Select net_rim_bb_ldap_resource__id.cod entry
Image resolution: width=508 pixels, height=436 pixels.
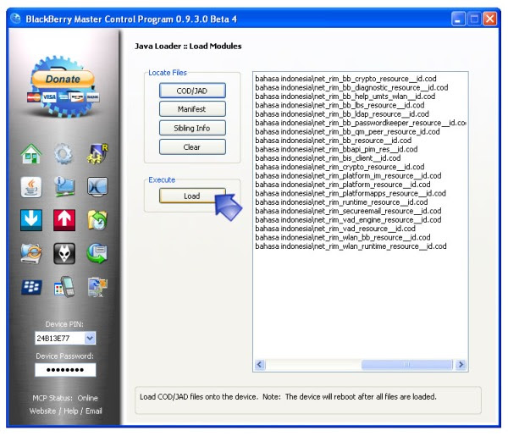pyautogui.click(x=342, y=114)
